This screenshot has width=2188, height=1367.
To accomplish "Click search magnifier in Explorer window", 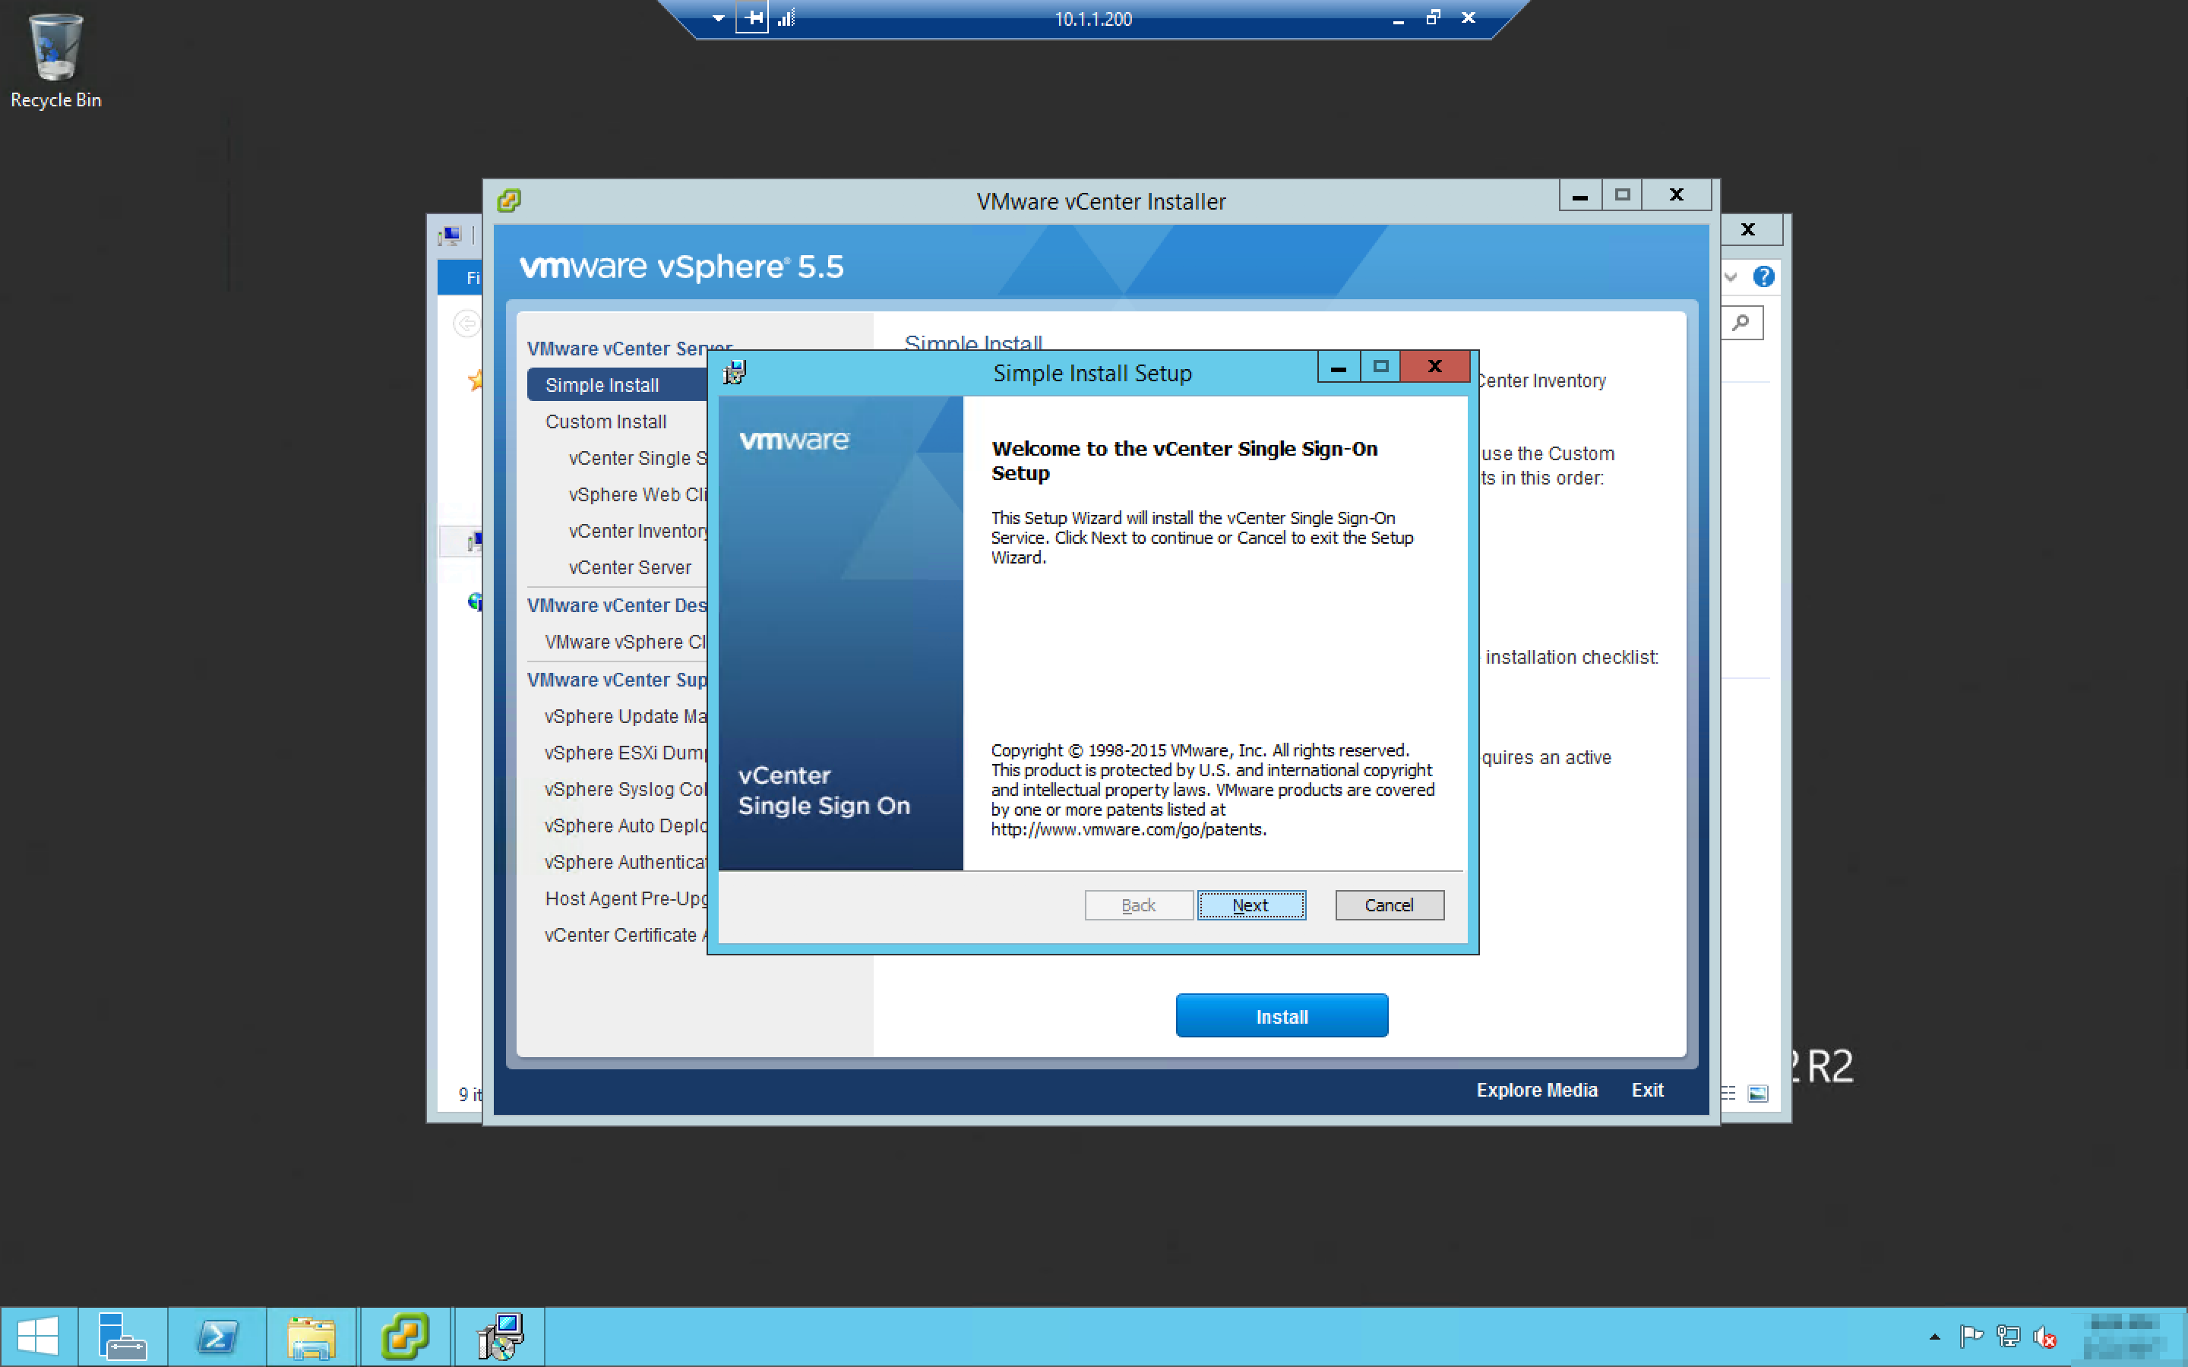I will (x=1741, y=323).
